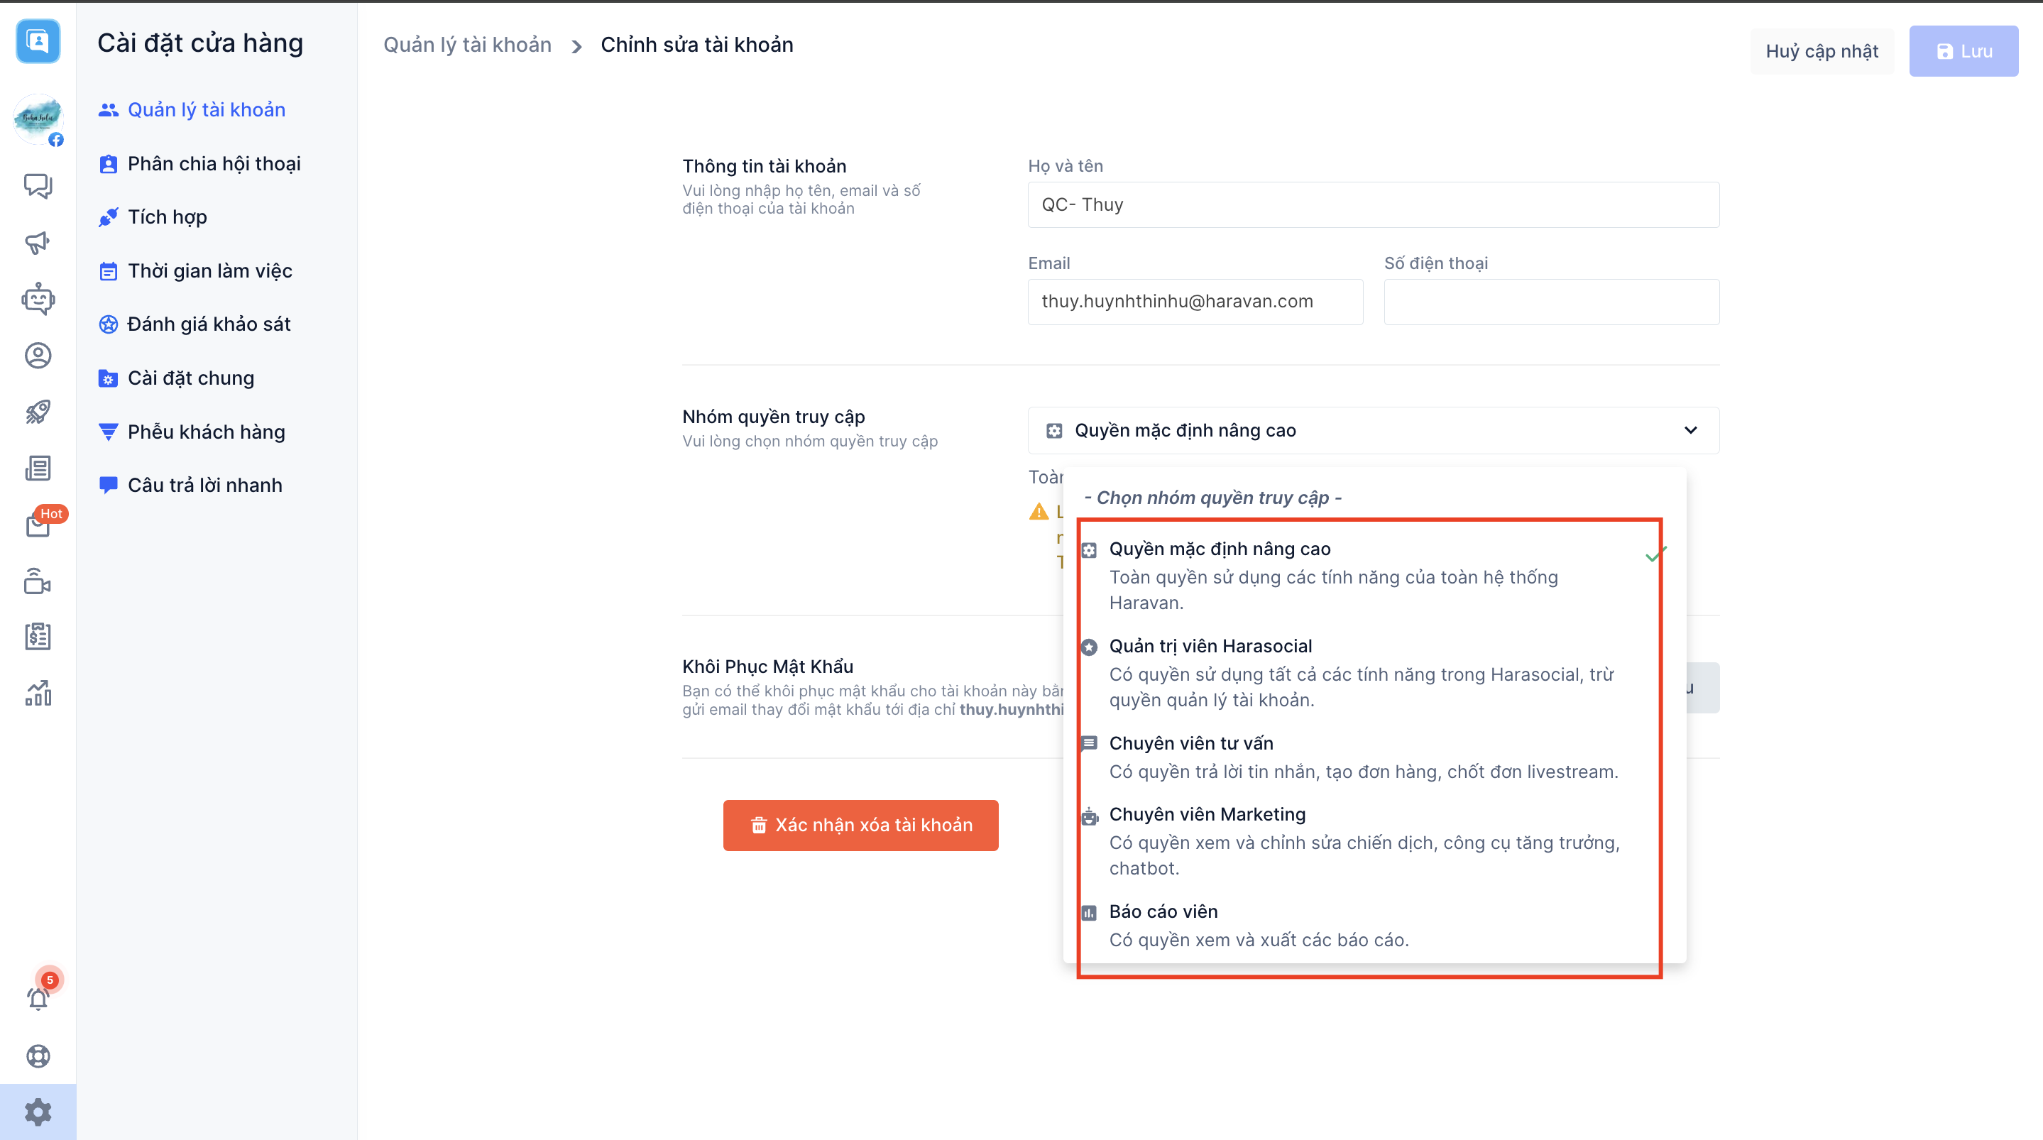Select the Quản trị viên Harasocial option
The width and height of the screenshot is (2043, 1140).
[x=1210, y=647]
